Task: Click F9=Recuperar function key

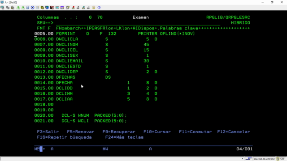Action: (x=119, y=132)
